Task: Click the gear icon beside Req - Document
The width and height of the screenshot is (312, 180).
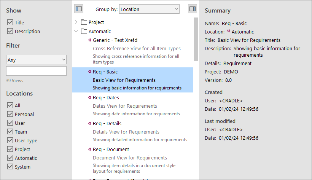Action: [x=90, y=149]
